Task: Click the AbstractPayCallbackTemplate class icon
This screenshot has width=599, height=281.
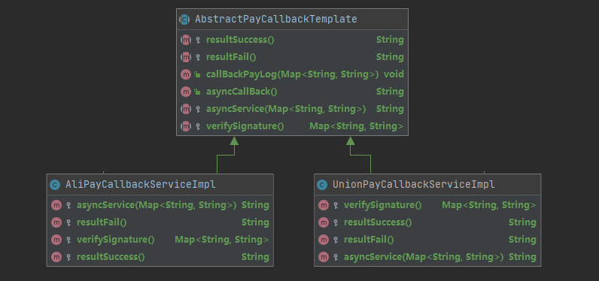Action: (184, 19)
